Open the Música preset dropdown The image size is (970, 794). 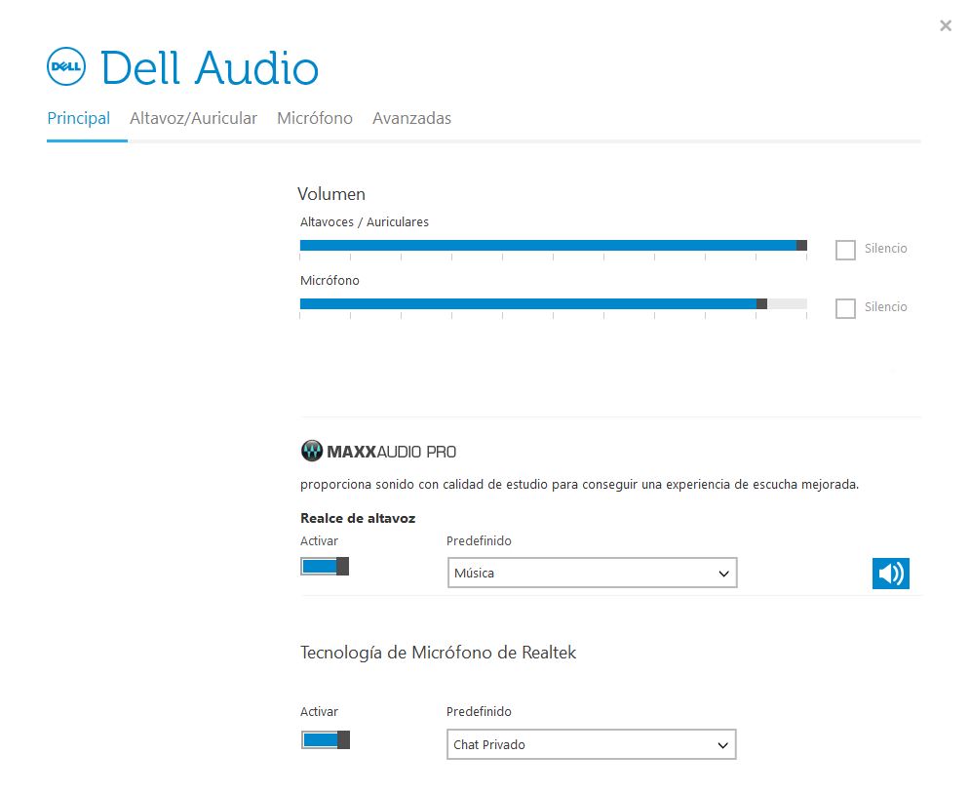tap(592, 574)
